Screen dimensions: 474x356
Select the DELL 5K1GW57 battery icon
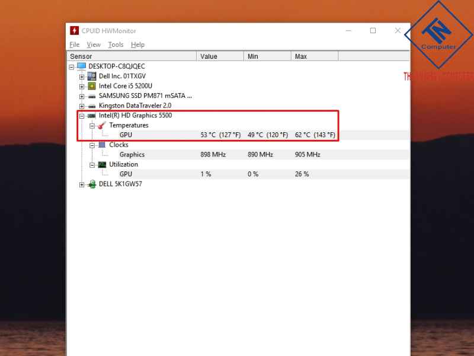(x=92, y=184)
